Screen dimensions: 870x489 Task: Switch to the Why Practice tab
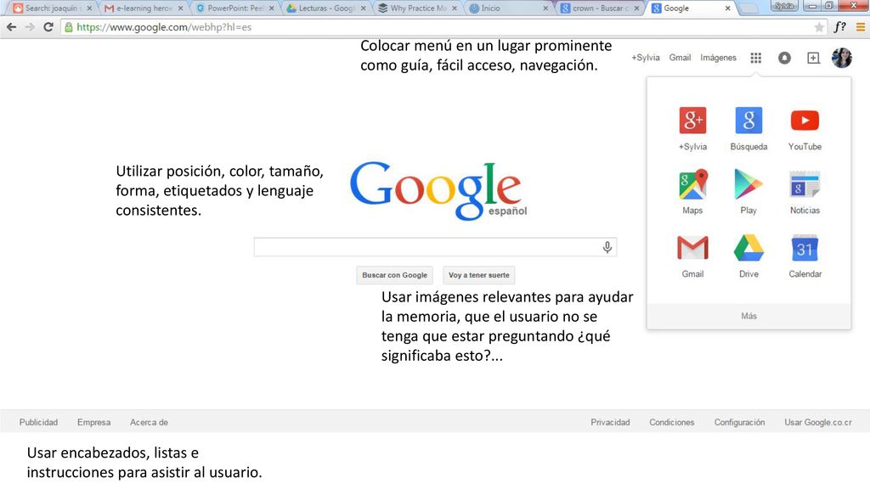click(x=417, y=8)
